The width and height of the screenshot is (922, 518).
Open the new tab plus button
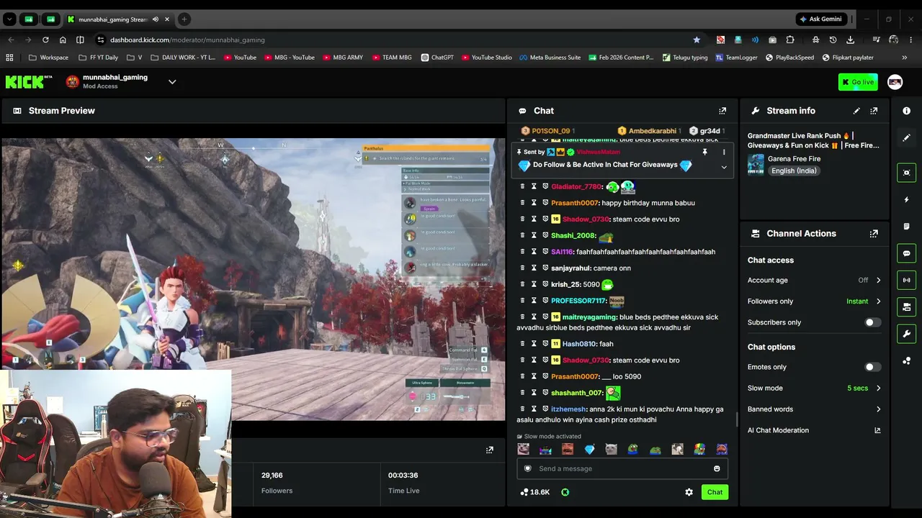[184, 19]
